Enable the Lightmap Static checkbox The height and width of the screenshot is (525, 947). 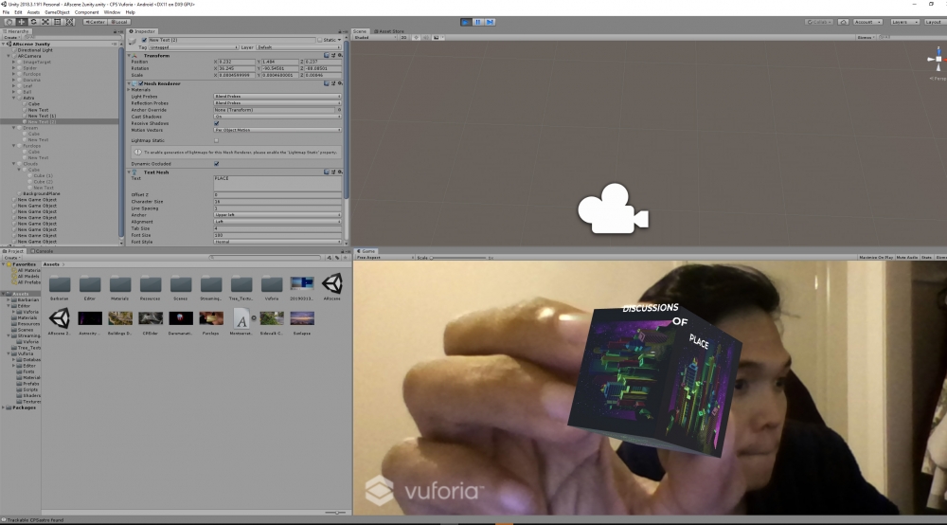(x=217, y=140)
